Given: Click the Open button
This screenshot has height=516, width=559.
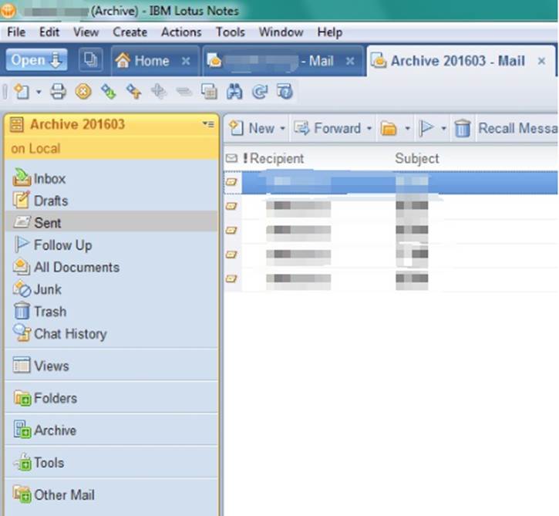Looking at the screenshot, I should pyautogui.click(x=36, y=61).
